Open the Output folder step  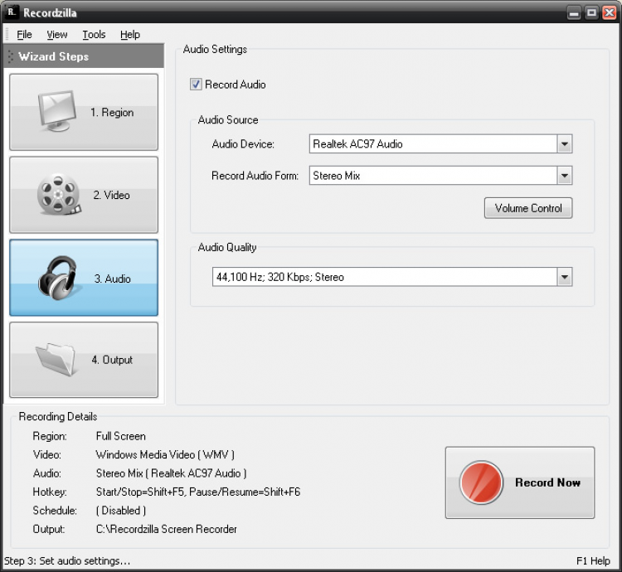pos(84,360)
